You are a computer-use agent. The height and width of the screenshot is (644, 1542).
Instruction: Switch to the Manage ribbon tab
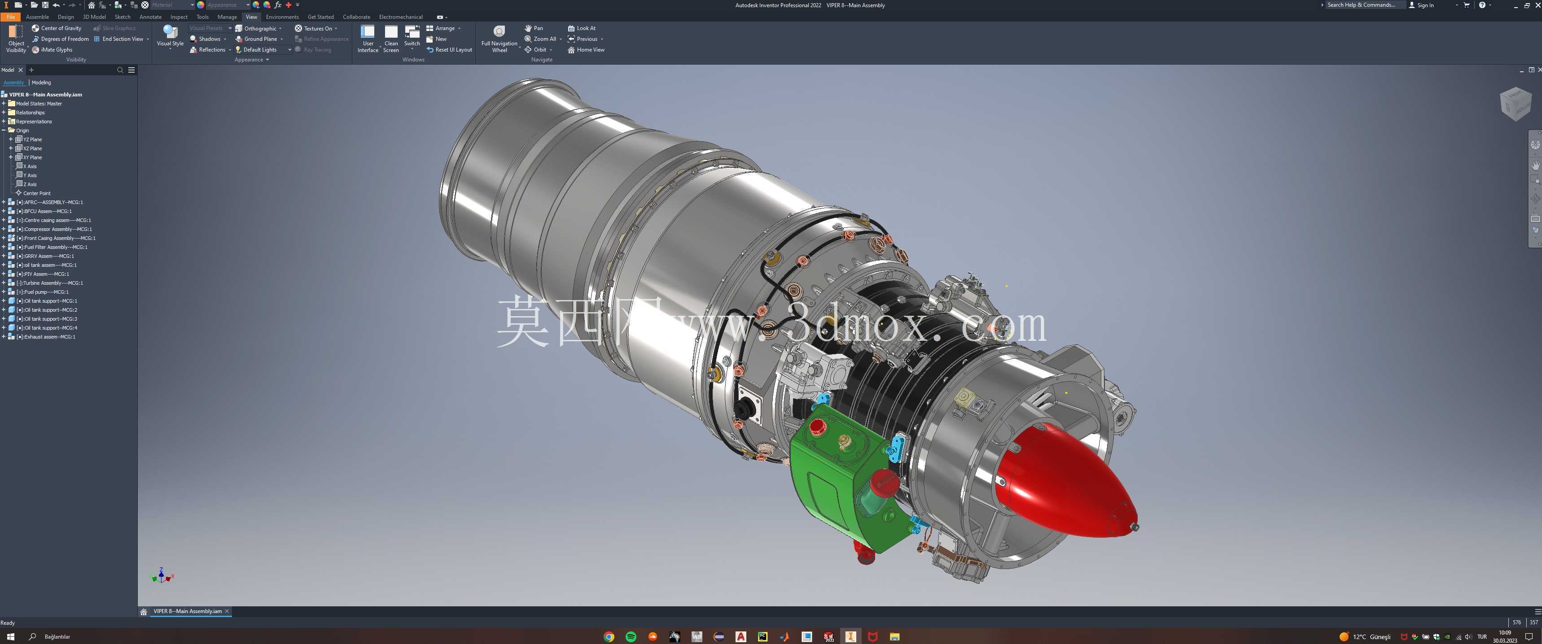tap(227, 17)
